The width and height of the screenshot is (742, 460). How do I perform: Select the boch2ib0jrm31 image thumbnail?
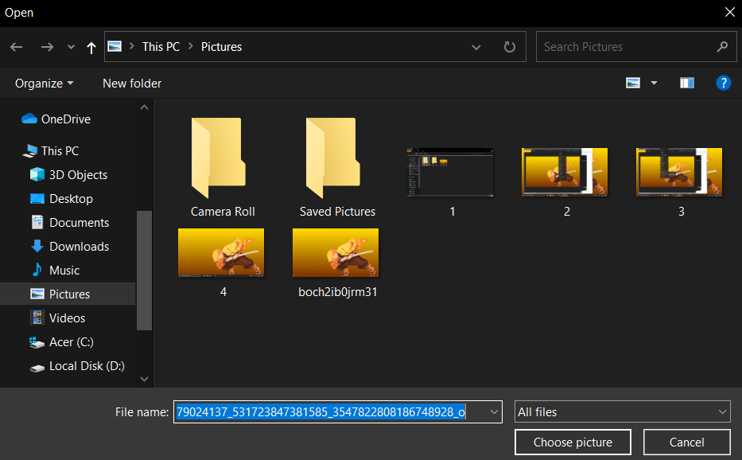coord(336,252)
